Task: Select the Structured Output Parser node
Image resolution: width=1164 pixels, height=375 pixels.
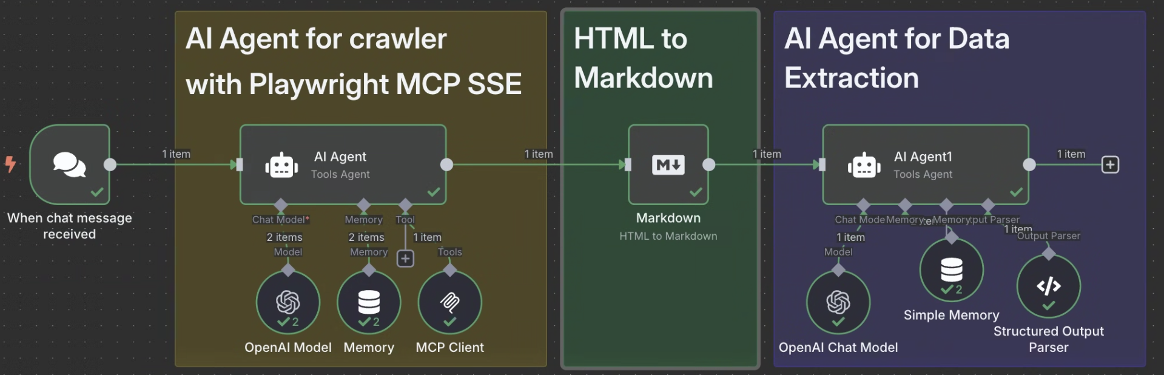Action: (1049, 286)
